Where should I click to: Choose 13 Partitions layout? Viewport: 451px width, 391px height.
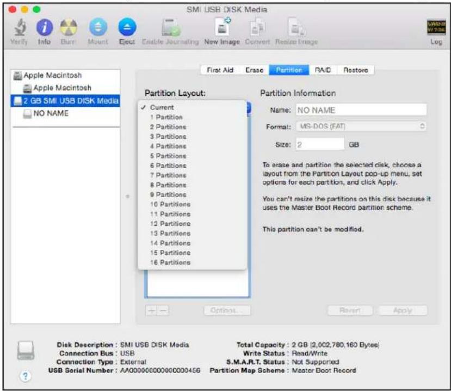[193, 234]
